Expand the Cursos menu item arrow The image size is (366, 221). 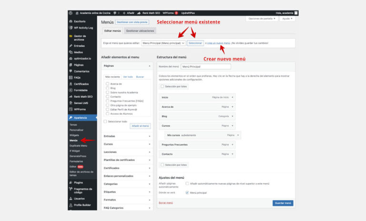coord(233,126)
